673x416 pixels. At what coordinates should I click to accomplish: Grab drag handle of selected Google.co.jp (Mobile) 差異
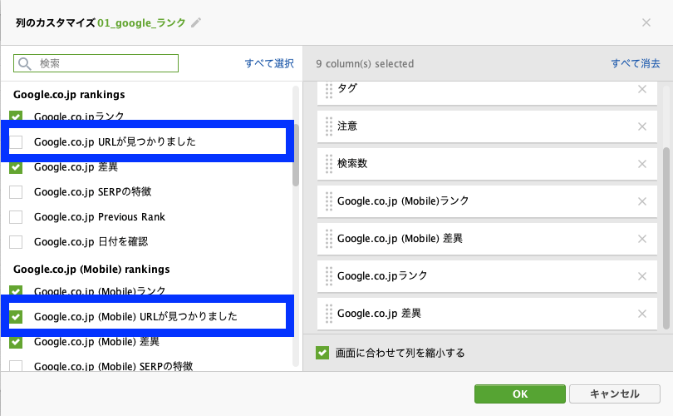[329, 239]
